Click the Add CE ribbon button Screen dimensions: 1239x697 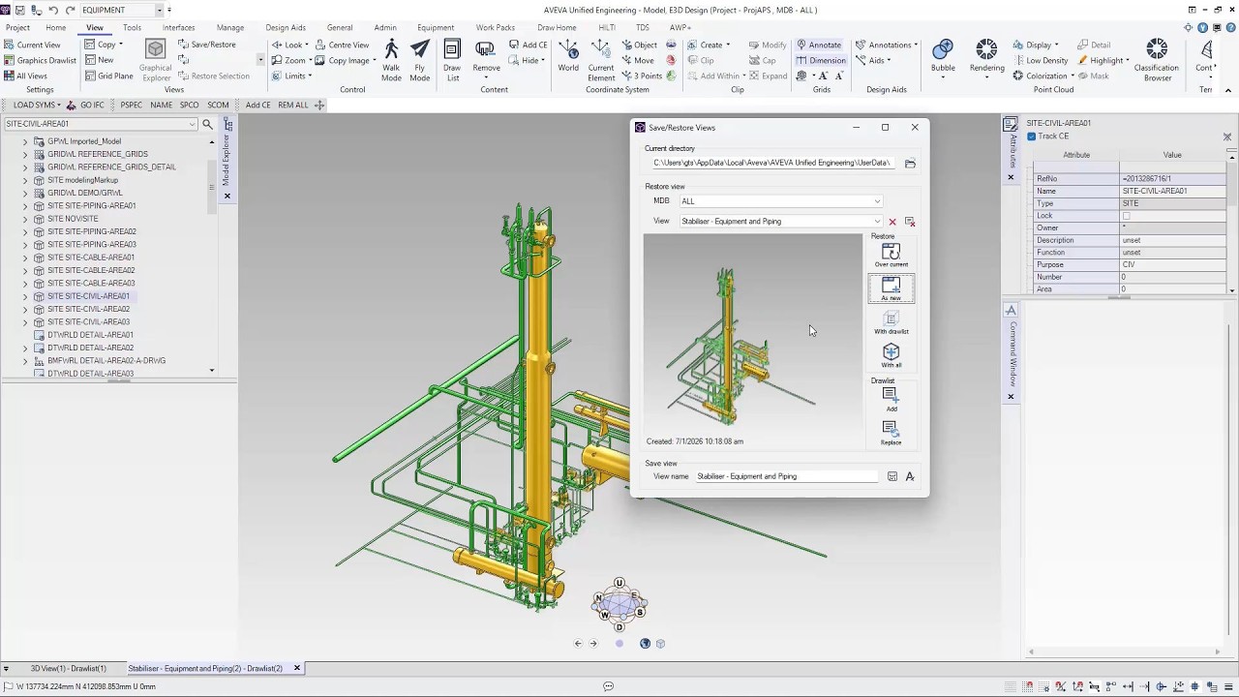tap(528, 45)
